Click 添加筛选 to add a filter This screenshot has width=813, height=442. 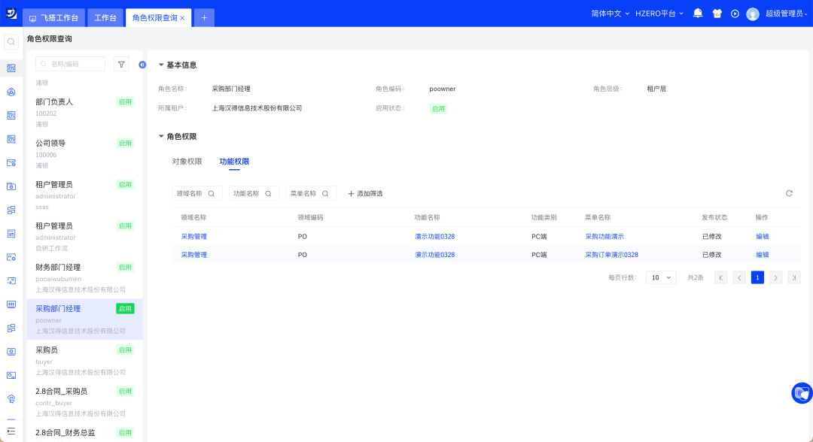pos(365,194)
